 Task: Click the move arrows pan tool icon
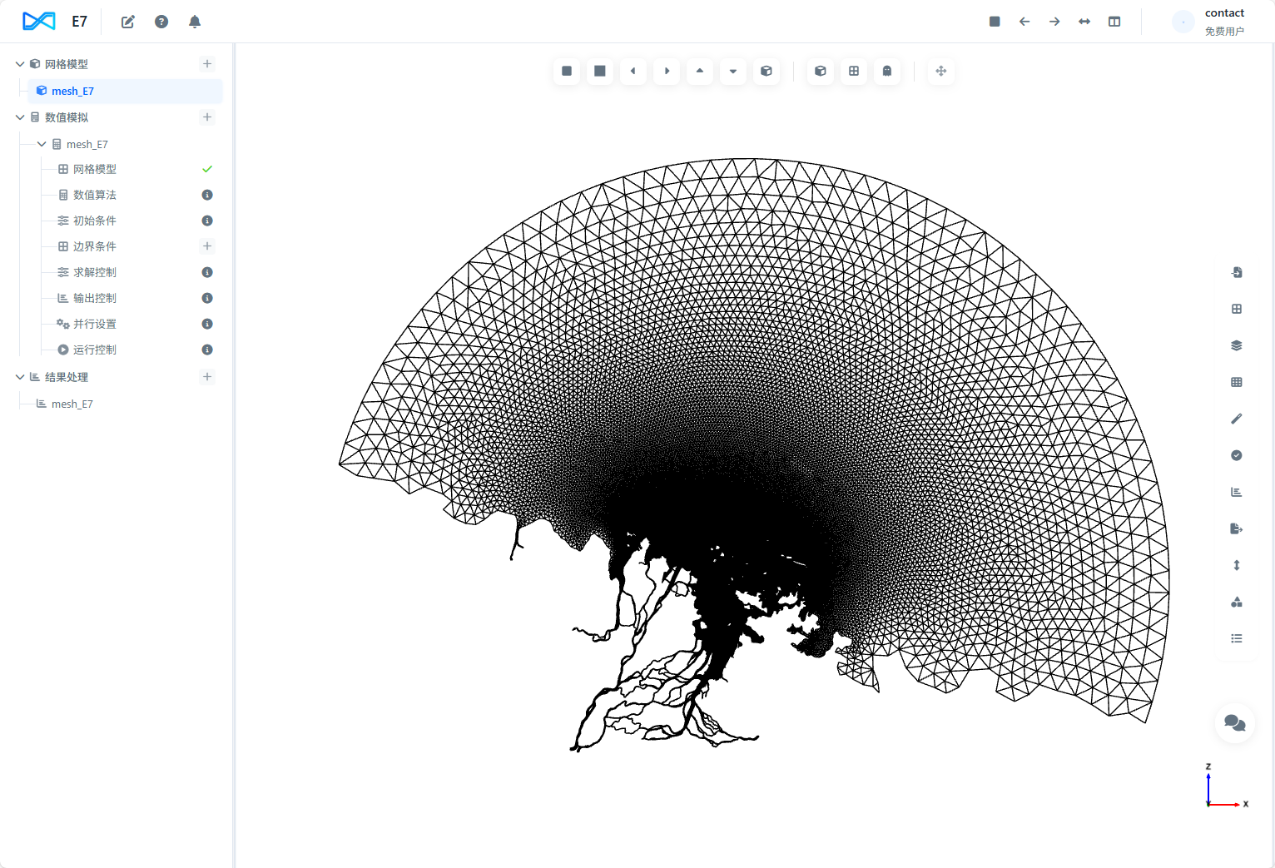tap(940, 72)
